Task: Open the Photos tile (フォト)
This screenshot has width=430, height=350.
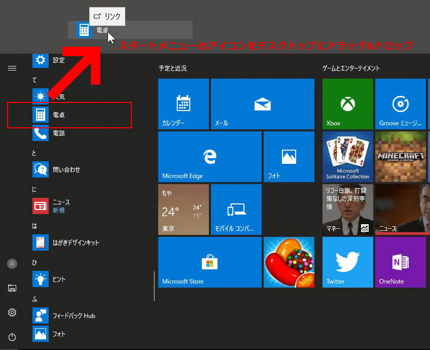Action: (289, 157)
